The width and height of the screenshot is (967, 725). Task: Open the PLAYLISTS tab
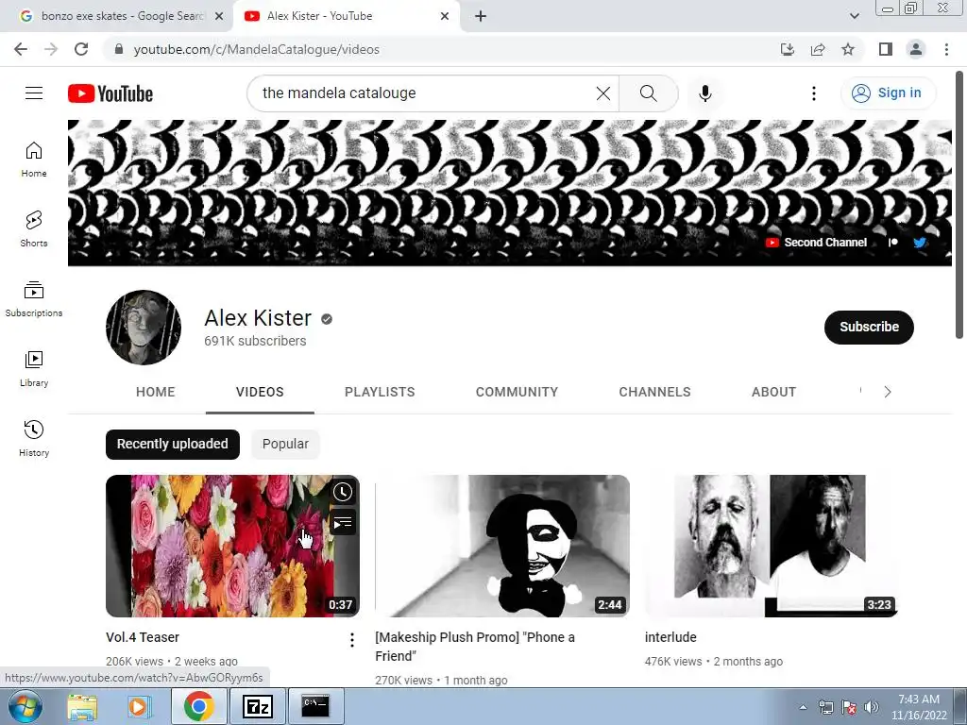click(380, 392)
